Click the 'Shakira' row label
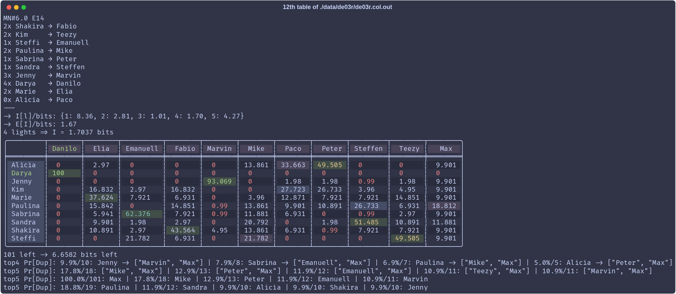 25,230
